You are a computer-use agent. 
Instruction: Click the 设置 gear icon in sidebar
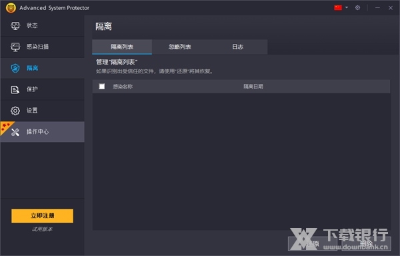[x=15, y=111]
